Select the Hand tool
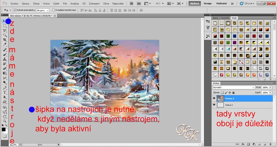Screen dimensions: 277x147 [x=5, y=116]
